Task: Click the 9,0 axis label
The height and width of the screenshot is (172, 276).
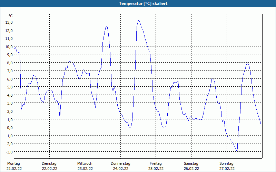Action: (x=10, y=55)
